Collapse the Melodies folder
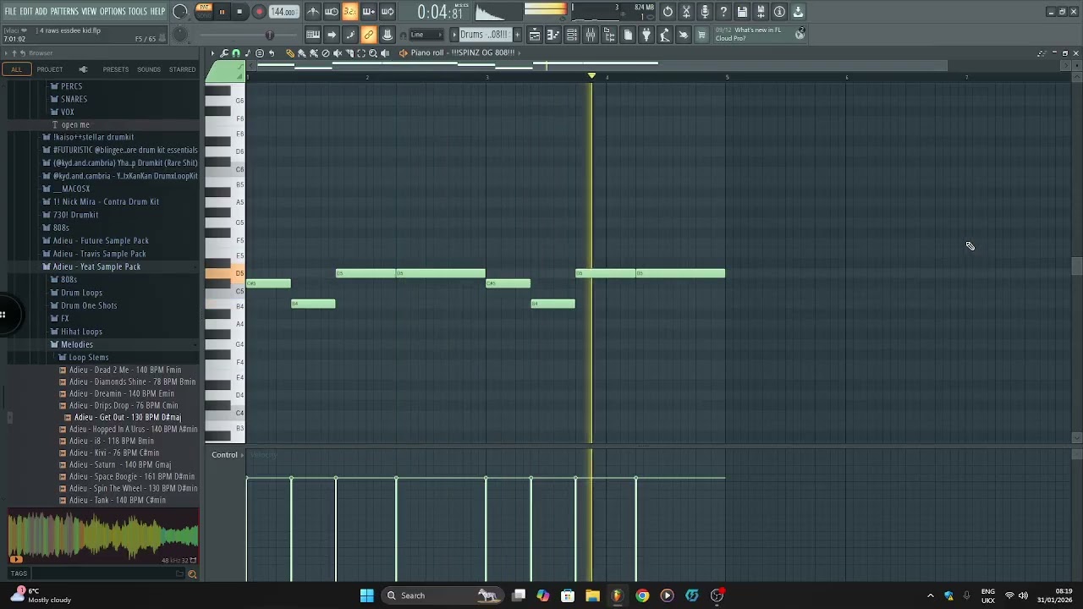Screen dimensions: 1083x609 pyautogui.click(x=76, y=344)
